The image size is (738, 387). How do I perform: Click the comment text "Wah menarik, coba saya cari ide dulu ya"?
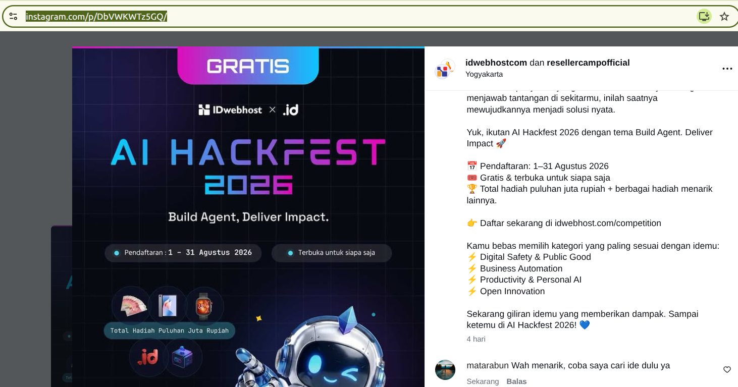tap(591, 365)
